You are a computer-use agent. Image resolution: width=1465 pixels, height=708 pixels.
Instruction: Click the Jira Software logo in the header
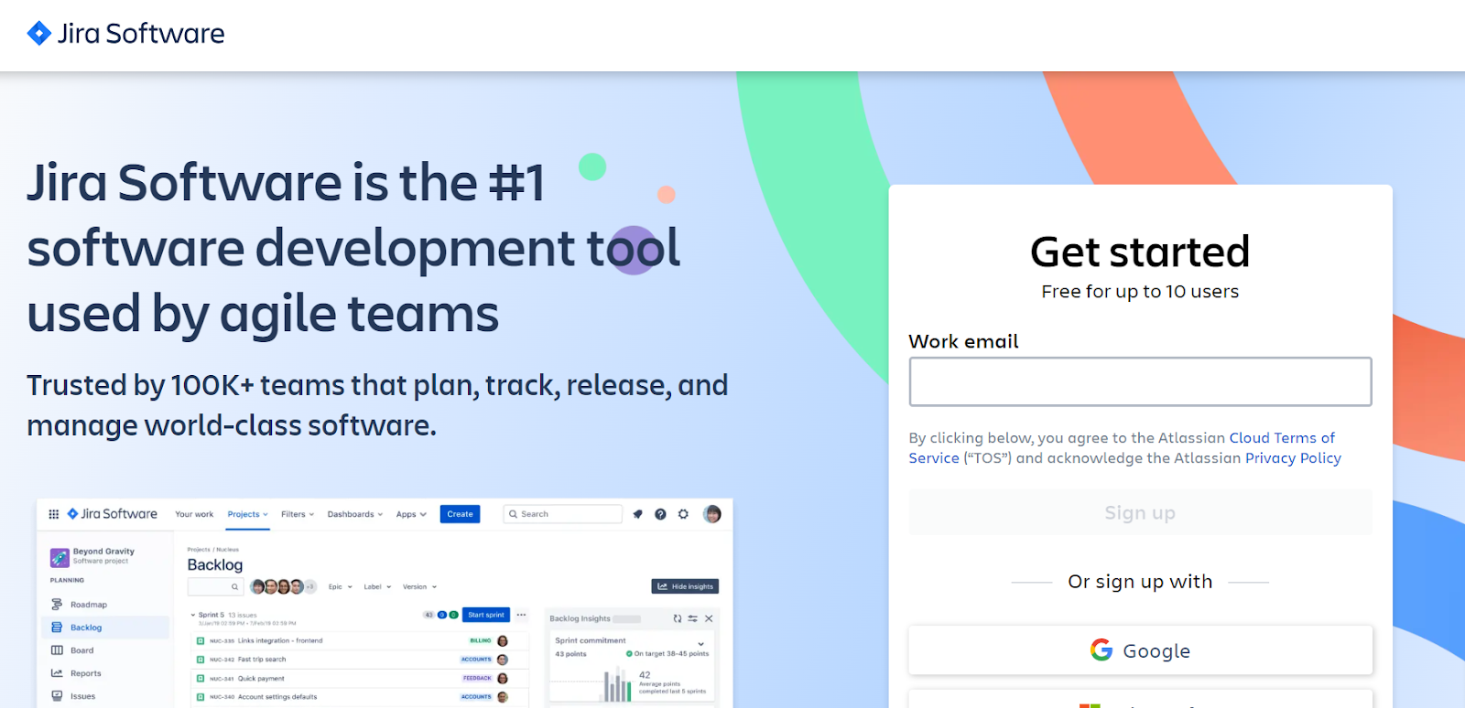pyautogui.click(x=125, y=34)
